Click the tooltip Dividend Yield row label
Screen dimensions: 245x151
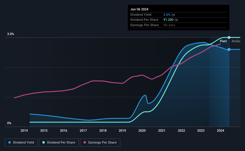click(x=141, y=15)
